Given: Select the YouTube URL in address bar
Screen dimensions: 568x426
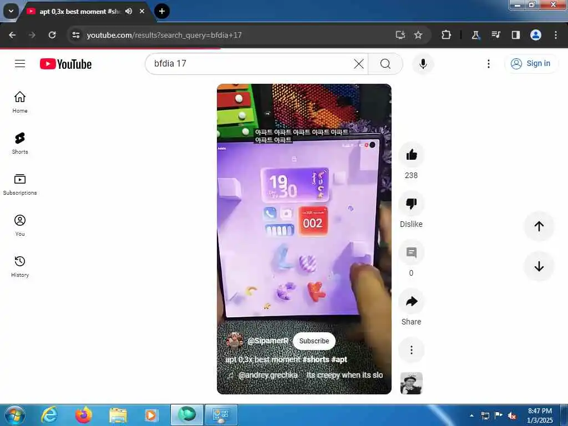Looking at the screenshot, I should pyautogui.click(x=164, y=35).
